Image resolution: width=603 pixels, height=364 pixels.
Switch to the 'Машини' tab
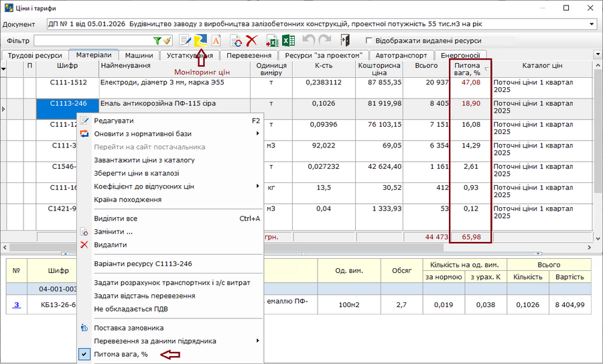point(139,56)
